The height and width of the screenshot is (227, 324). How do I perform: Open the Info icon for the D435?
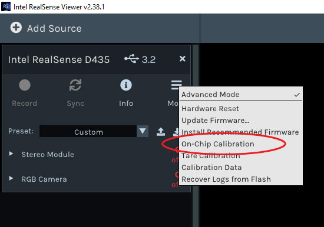126,85
